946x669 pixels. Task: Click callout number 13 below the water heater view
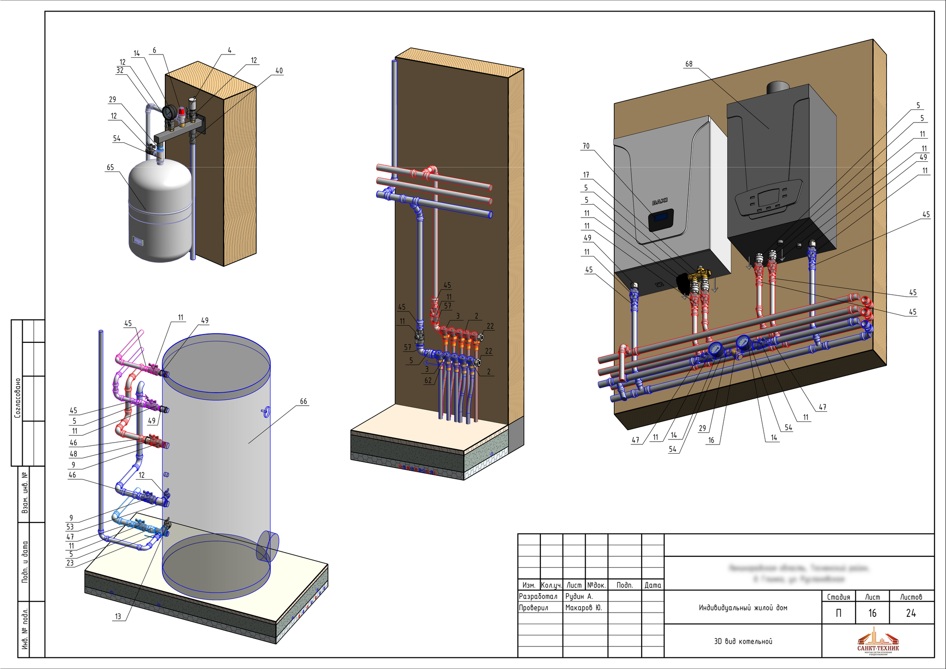pyautogui.click(x=118, y=616)
